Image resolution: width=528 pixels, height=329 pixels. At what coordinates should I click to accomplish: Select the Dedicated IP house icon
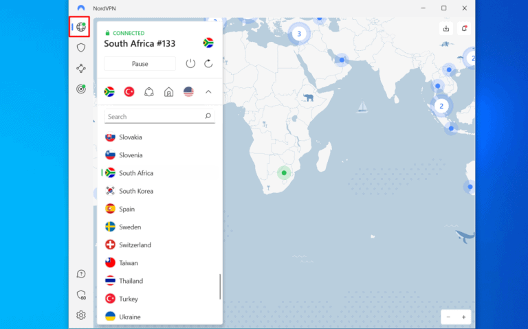pyautogui.click(x=168, y=92)
